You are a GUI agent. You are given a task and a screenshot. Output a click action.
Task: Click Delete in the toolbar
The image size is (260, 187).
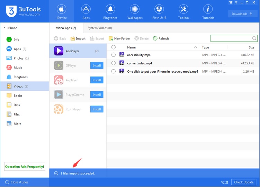click(142, 38)
